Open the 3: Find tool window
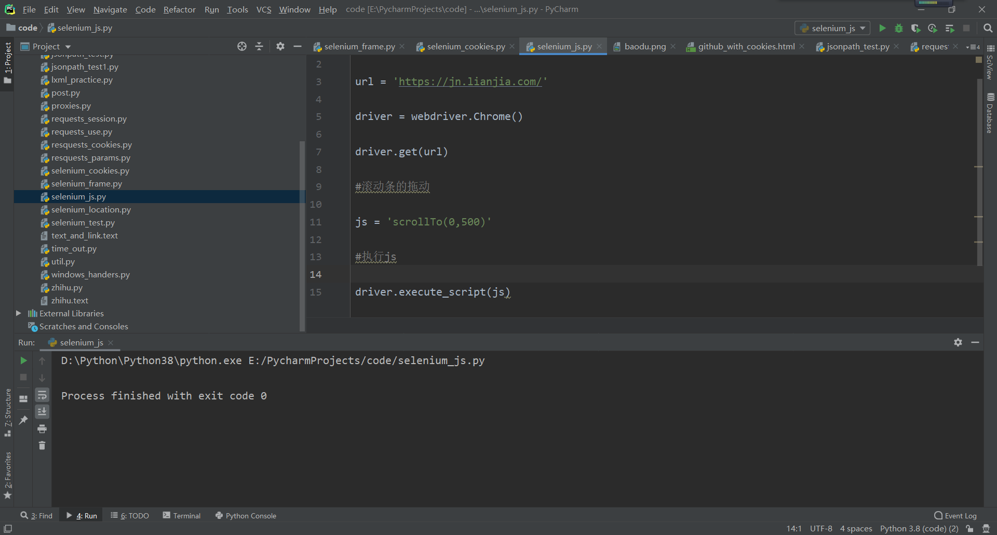Image resolution: width=997 pixels, height=535 pixels. (36, 515)
